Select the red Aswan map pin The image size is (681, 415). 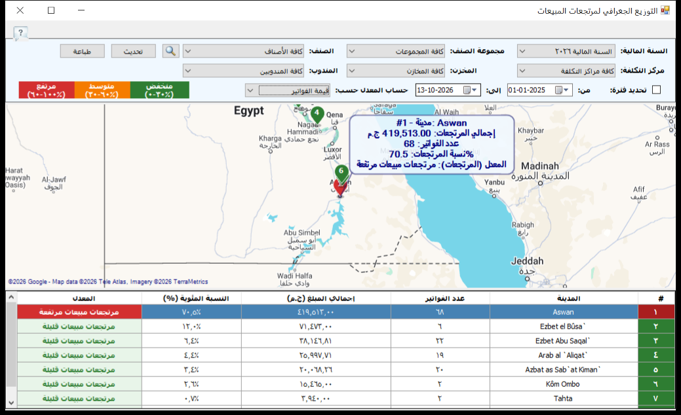click(340, 189)
